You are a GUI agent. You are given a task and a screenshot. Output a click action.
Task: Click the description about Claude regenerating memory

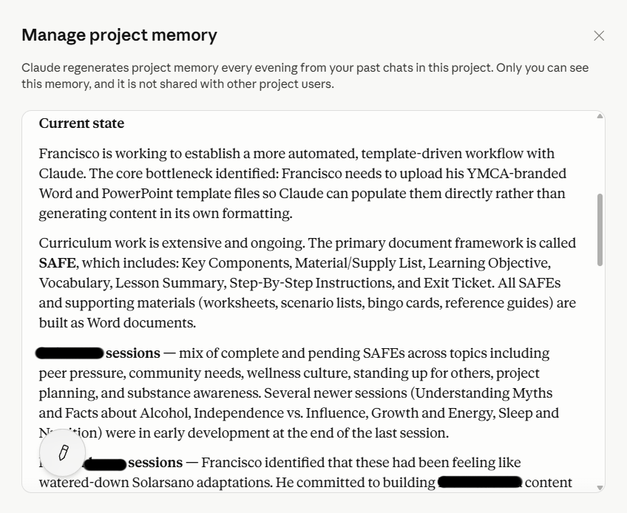pos(305,75)
